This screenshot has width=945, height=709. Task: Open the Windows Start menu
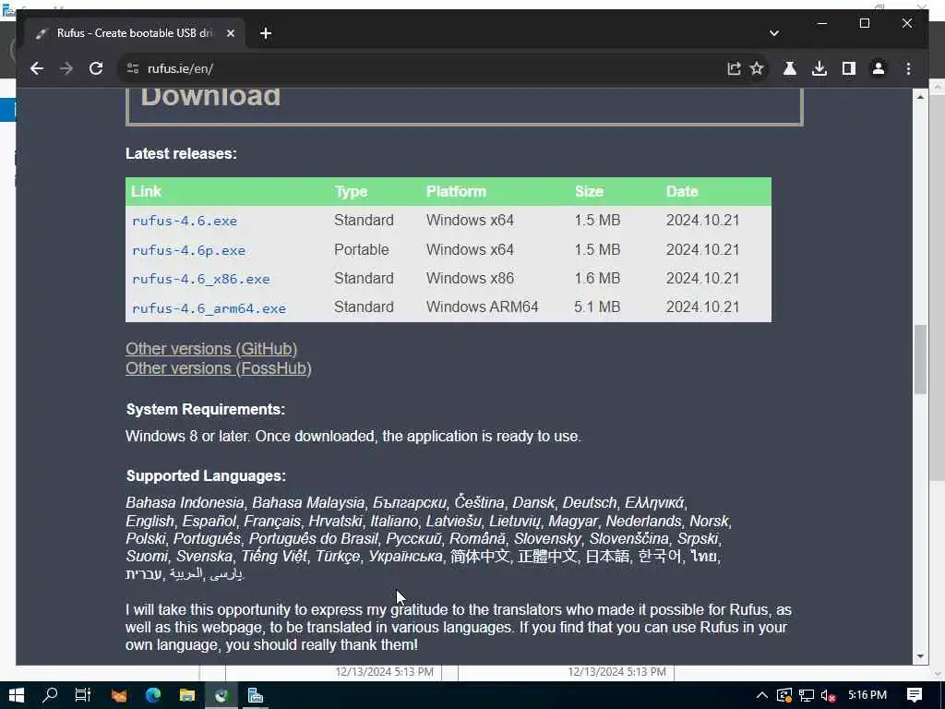pyautogui.click(x=17, y=695)
